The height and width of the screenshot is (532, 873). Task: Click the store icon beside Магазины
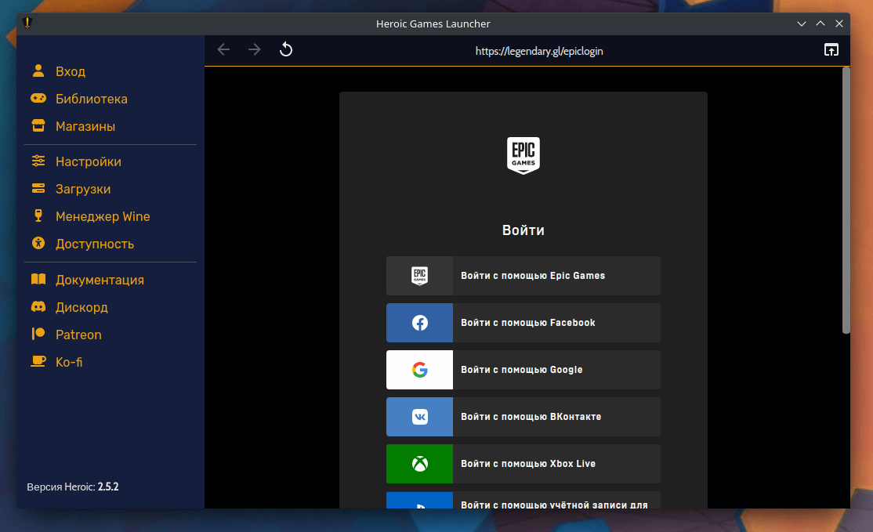(38, 126)
